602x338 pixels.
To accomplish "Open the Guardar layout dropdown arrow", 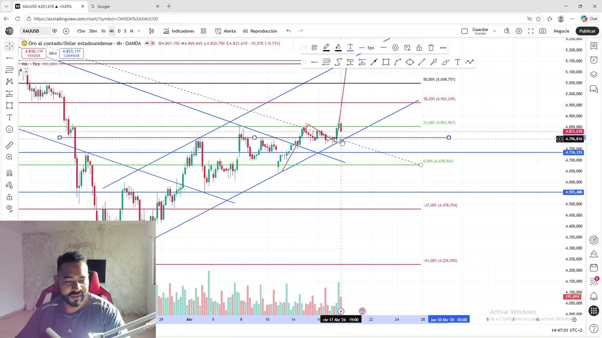I will pos(494,31).
